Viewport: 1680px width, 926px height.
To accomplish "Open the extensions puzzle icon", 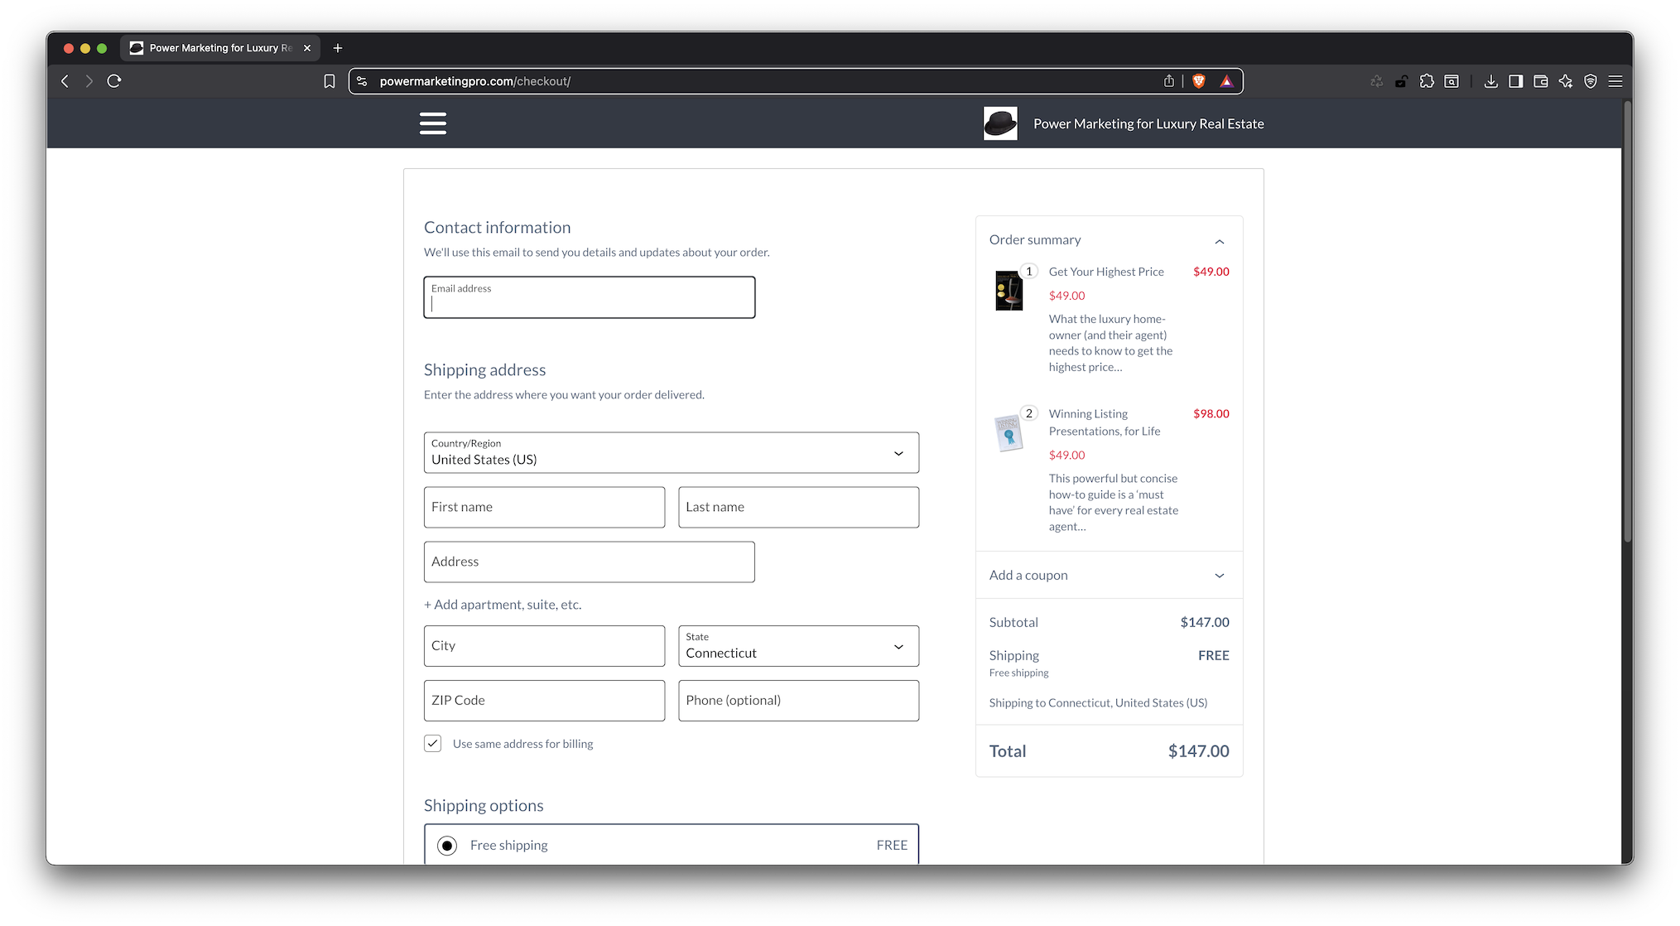I will [1427, 81].
